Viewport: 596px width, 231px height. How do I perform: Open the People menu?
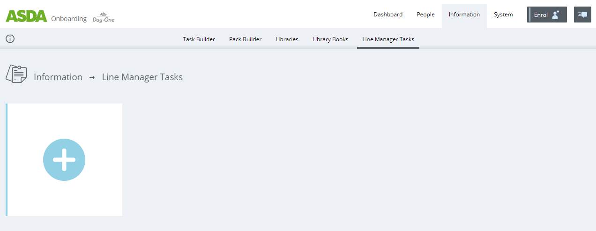[425, 15]
